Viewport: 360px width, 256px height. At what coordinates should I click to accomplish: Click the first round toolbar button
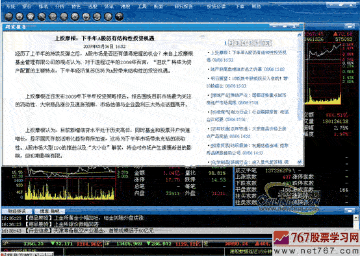click(x=8, y=16)
